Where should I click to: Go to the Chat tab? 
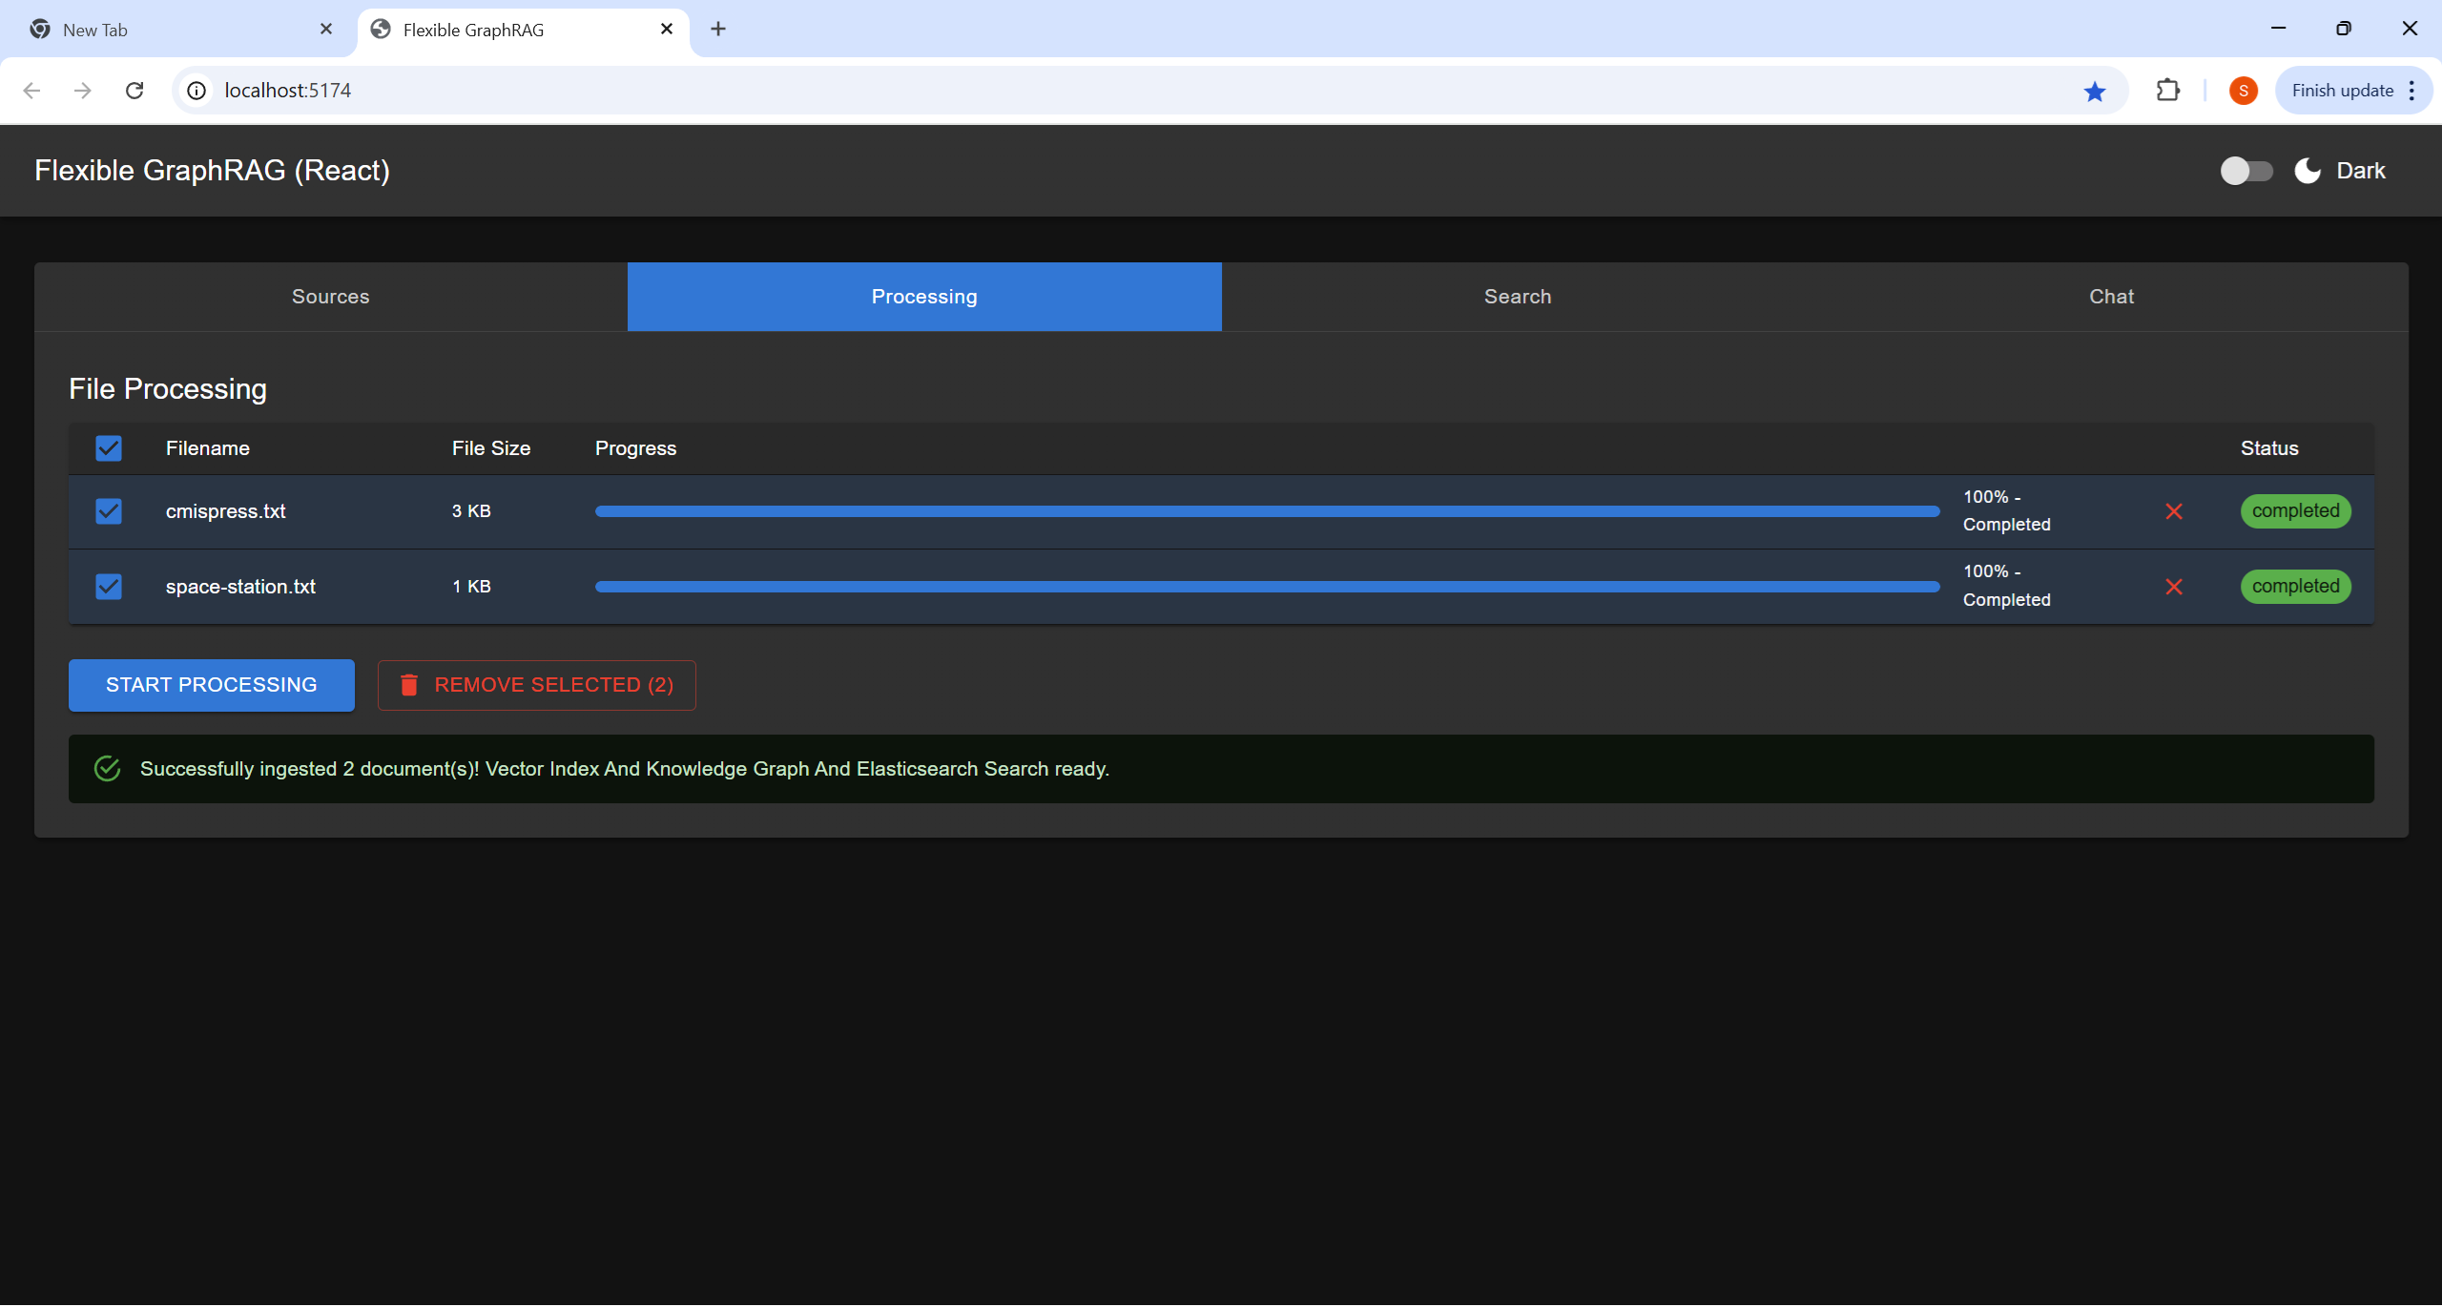[x=2111, y=297]
